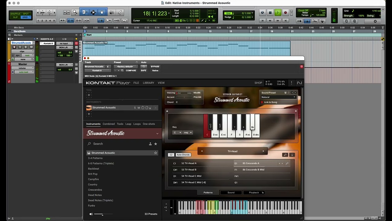
Task: Switch to Loops browser tab
Action: point(137,124)
